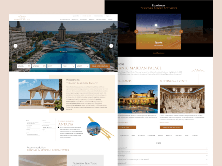The height and width of the screenshot is (166, 222).
Task: Click Rooms & Special Room Types heading
Action: pos(48,150)
